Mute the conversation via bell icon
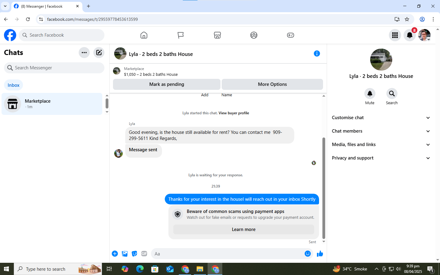Viewport: 440px width, 275px height. (370, 94)
